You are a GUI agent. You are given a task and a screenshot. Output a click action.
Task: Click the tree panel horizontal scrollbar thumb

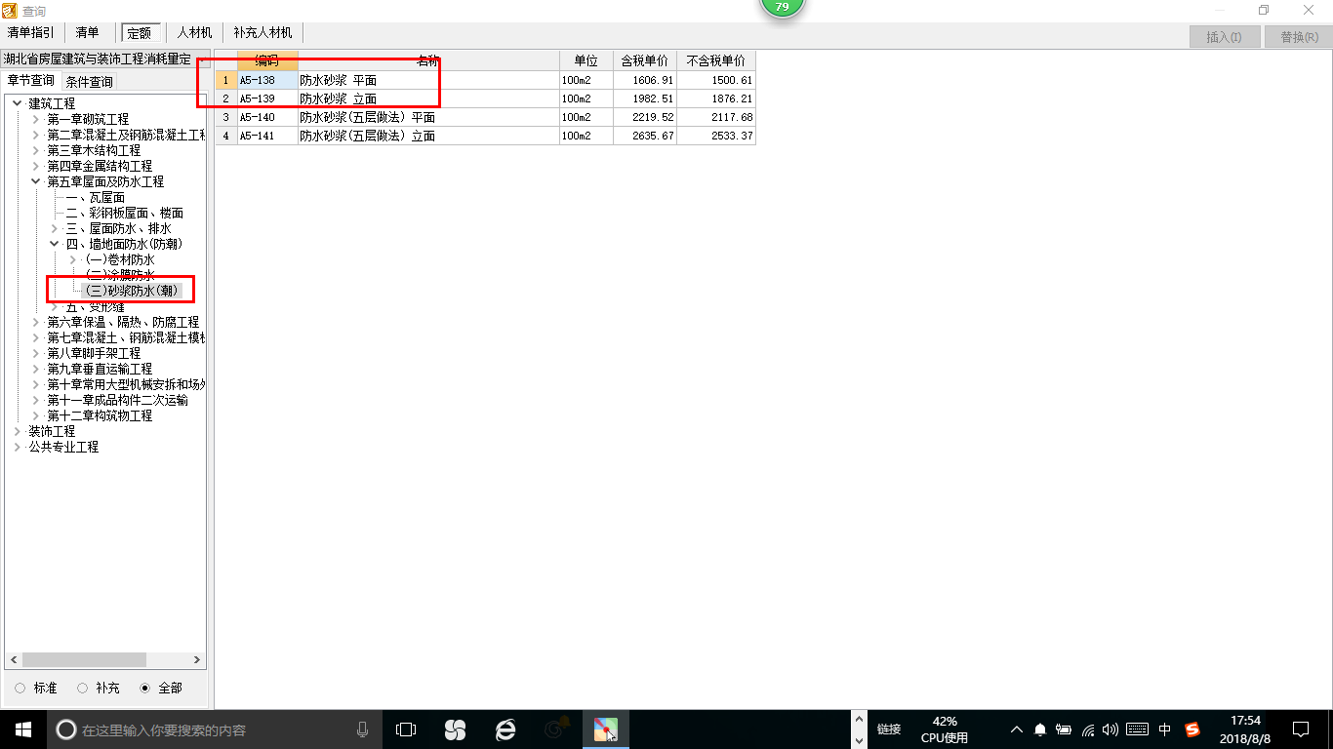pos(84,660)
